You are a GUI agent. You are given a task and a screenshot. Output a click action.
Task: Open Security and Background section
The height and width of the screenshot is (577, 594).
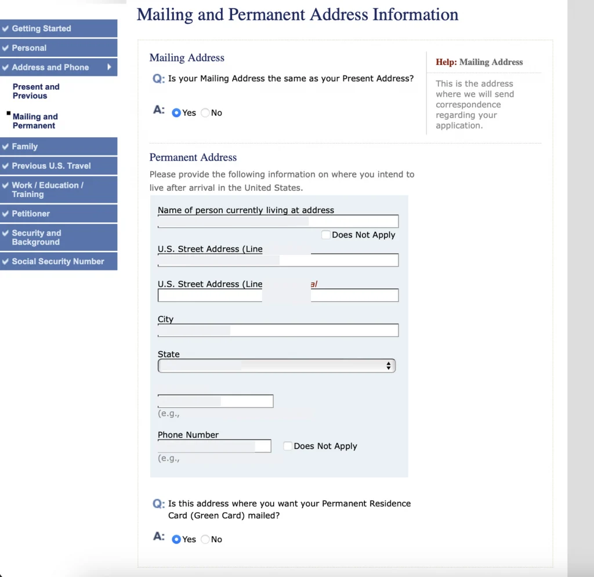click(x=59, y=238)
